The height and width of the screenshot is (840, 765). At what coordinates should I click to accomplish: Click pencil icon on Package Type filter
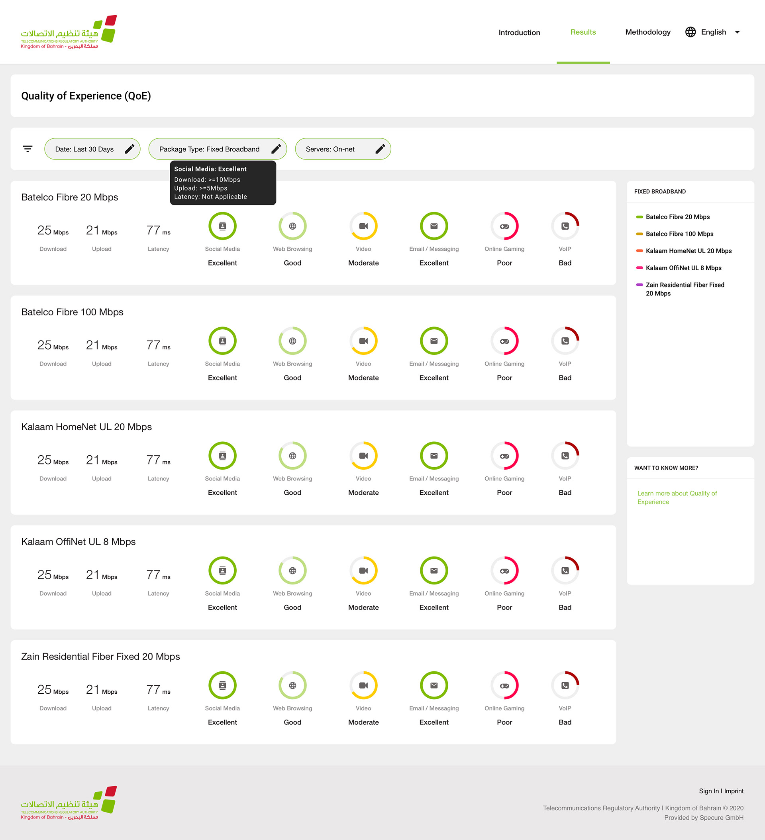(x=276, y=149)
